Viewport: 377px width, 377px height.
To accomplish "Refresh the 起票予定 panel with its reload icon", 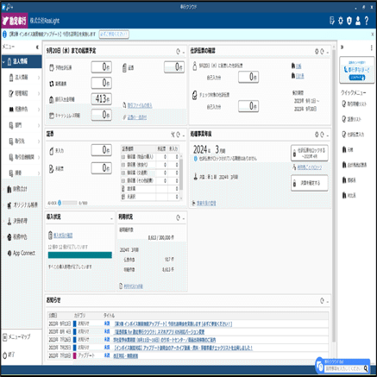I will (178, 52).
